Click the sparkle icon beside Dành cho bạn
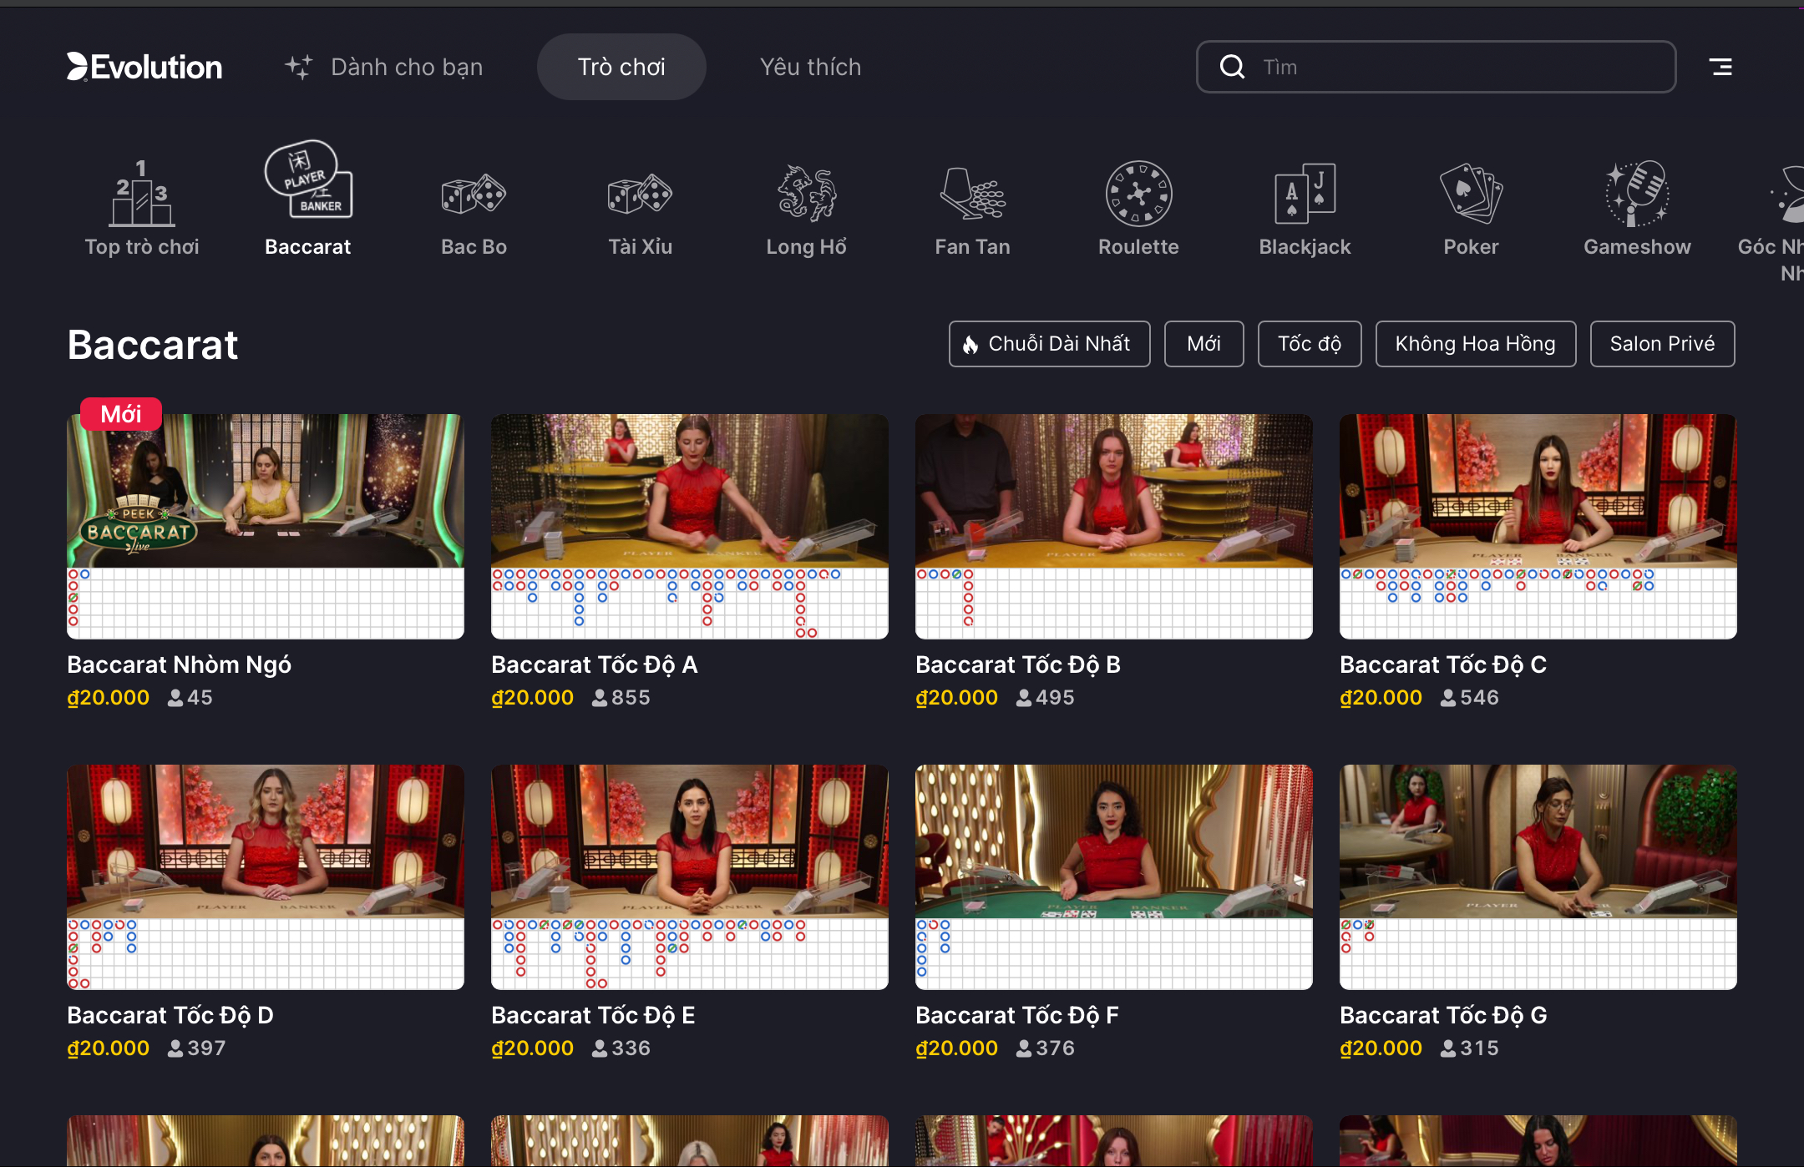The image size is (1804, 1167). (299, 67)
